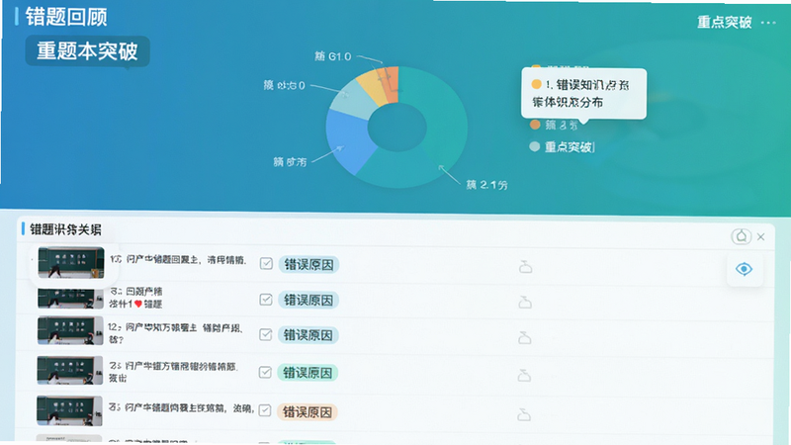
Task: Click the action icon in the red-heart row
Action: (525, 302)
